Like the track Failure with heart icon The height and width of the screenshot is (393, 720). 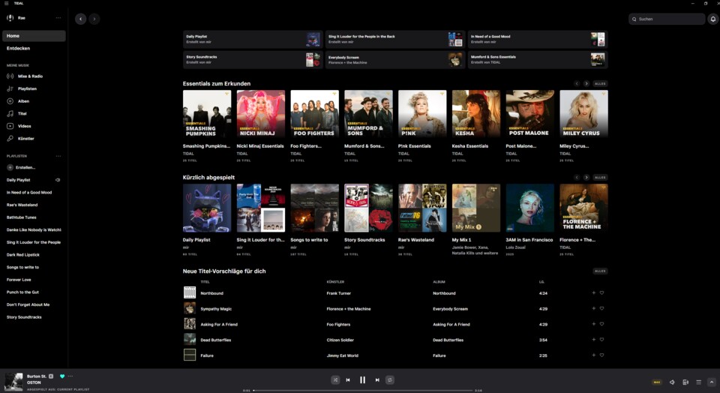tap(602, 355)
